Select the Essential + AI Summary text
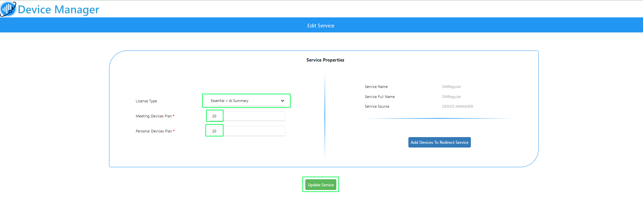Image resolution: width=643 pixels, height=200 pixels. [x=230, y=101]
